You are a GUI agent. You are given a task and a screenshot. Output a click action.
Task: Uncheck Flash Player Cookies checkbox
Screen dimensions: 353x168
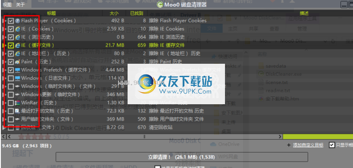pyautogui.click(x=11, y=21)
